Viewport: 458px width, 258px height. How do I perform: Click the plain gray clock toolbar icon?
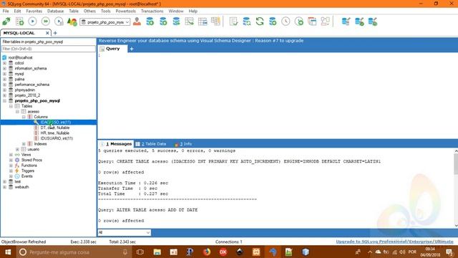(286, 21)
